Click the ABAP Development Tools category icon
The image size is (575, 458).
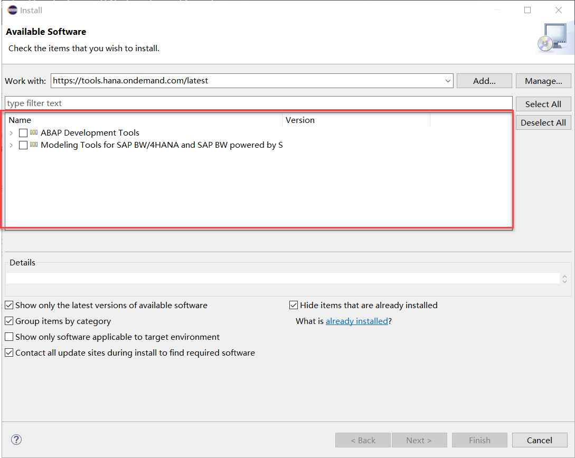34,132
